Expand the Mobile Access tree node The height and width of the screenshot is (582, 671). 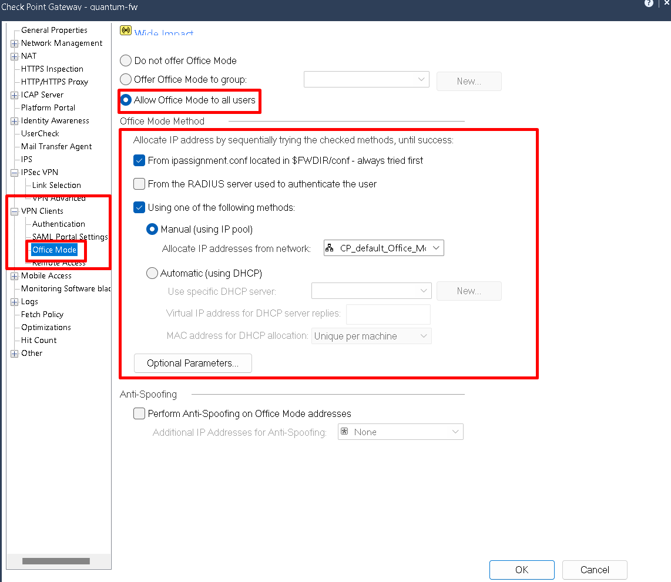[x=14, y=275]
